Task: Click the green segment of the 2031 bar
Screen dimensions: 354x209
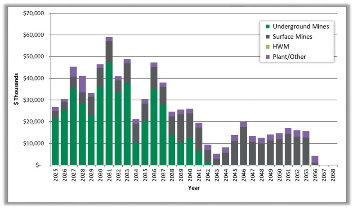Action: click(109, 114)
